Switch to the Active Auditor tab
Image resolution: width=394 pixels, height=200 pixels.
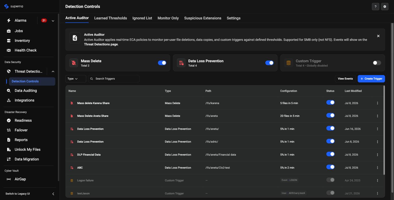(x=77, y=18)
